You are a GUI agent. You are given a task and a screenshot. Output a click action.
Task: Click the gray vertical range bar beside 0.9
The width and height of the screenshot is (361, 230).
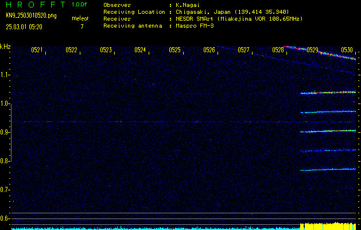tap(11, 133)
